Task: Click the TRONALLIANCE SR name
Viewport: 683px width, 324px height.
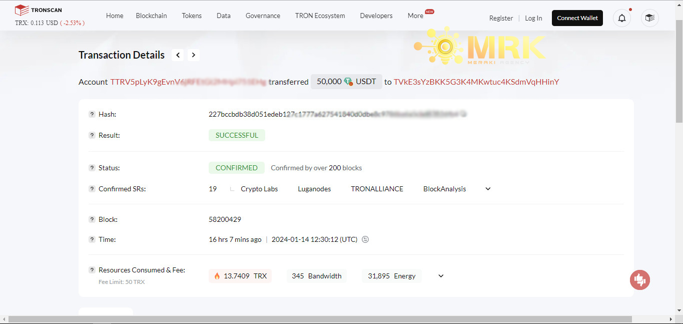Action: coord(377,189)
